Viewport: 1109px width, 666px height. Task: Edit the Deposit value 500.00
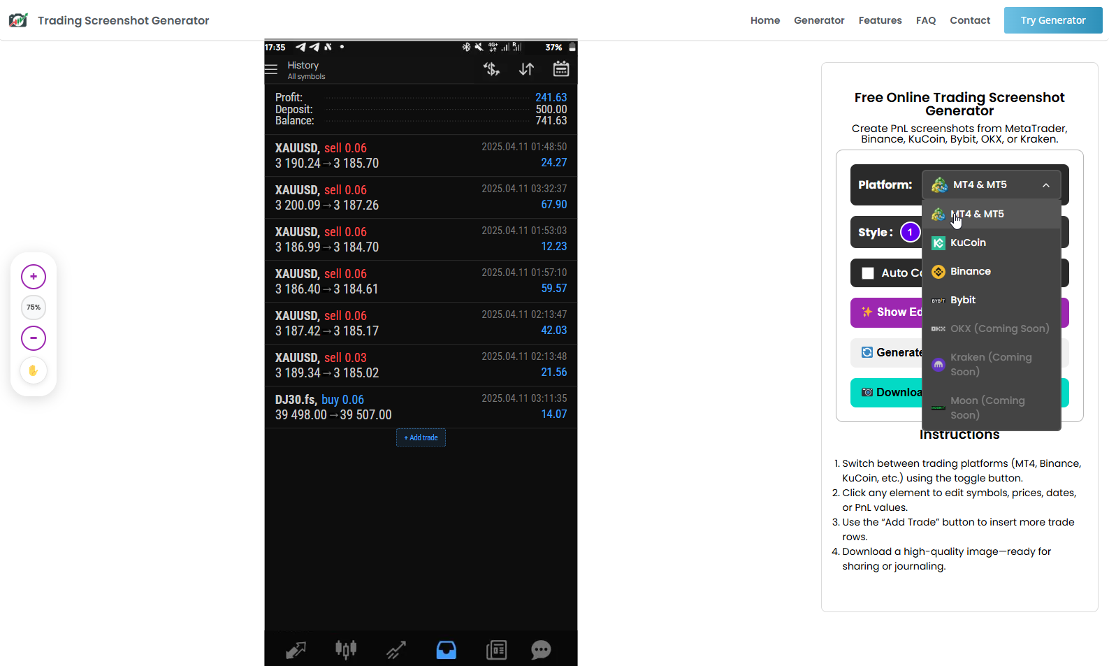tap(551, 109)
